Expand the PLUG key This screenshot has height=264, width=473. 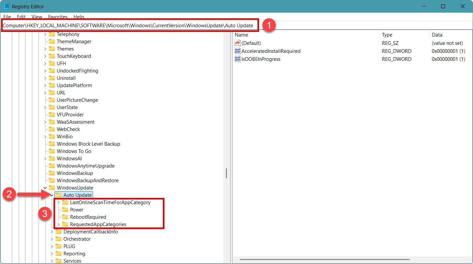click(52, 246)
